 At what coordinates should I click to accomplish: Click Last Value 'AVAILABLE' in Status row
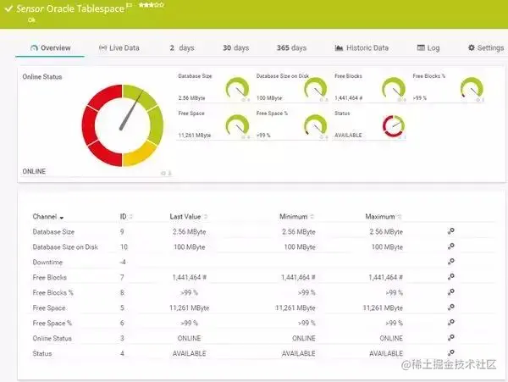click(189, 353)
